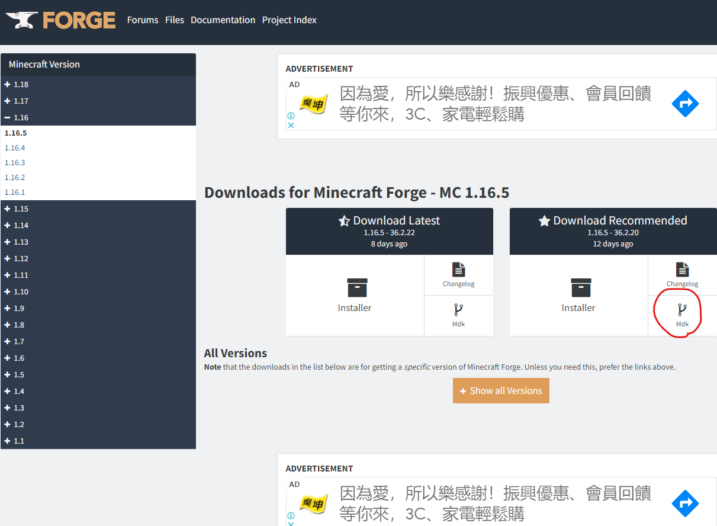
Task: Expand the 1.8 version group
Action: (98, 325)
